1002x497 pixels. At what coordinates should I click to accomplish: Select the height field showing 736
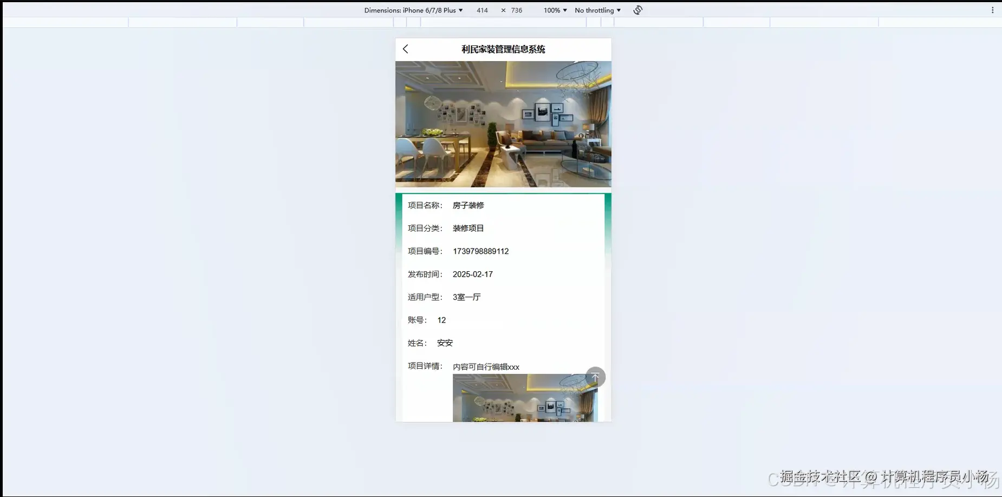click(516, 10)
